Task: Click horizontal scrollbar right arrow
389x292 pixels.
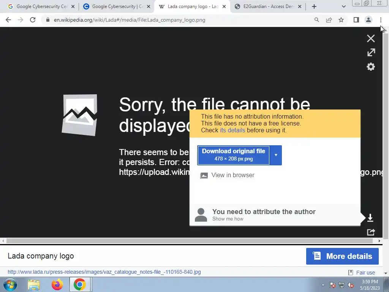Action: [380, 241]
